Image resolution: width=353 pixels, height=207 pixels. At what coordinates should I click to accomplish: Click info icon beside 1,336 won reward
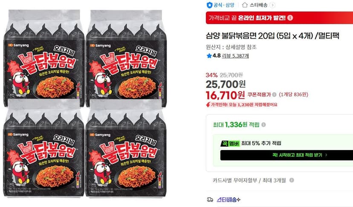point(263,125)
